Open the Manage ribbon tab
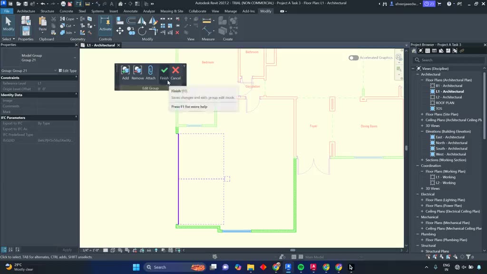The image size is (487, 274). [231, 11]
